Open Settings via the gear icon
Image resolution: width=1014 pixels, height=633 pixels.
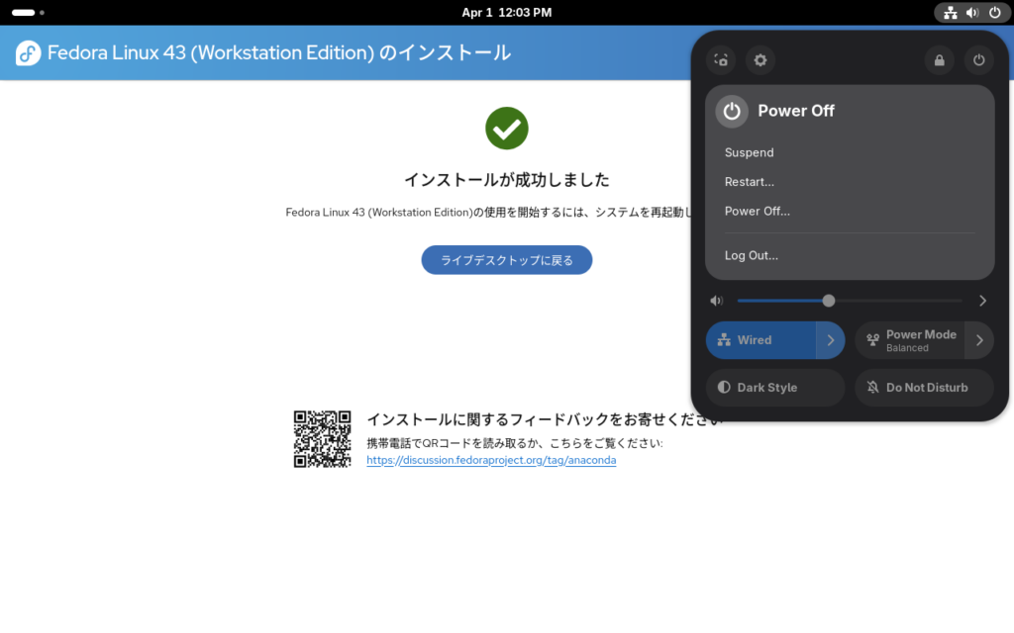[x=760, y=60]
